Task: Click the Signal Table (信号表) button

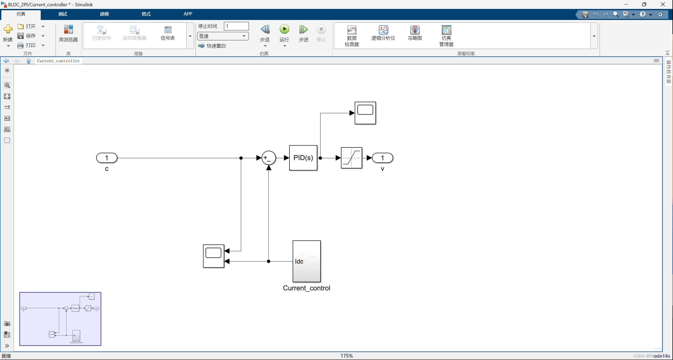Action: (x=168, y=33)
